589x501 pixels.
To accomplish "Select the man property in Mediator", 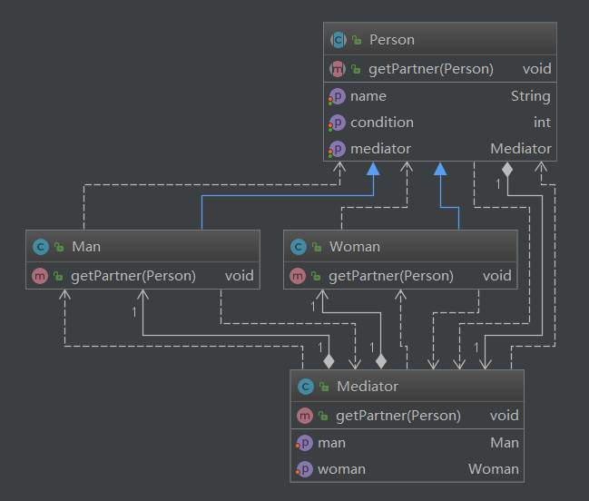I will [x=331, y=443].
